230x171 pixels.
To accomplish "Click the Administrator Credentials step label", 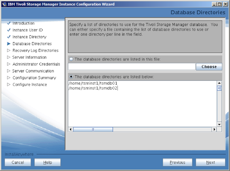I will [36, 64].
